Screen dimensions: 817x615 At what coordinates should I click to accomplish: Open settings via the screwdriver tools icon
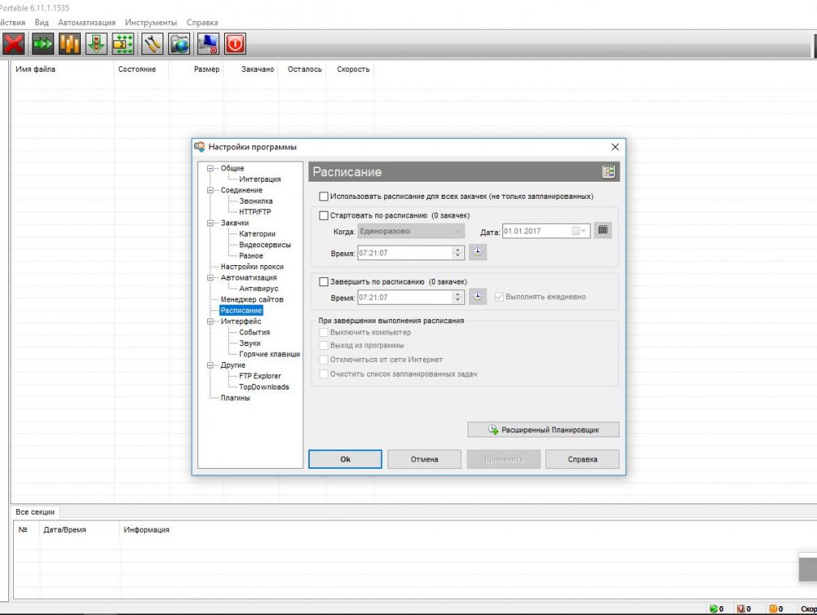(x=151, y=44)
